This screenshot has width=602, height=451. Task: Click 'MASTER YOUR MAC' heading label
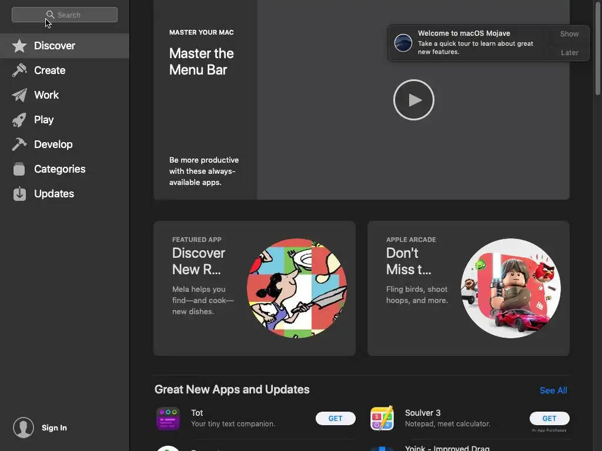pyautogui.click(x=202, y=32)
